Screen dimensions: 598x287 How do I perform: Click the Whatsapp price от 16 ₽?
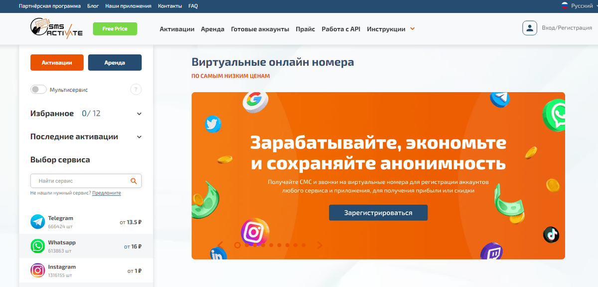(133, 247)
